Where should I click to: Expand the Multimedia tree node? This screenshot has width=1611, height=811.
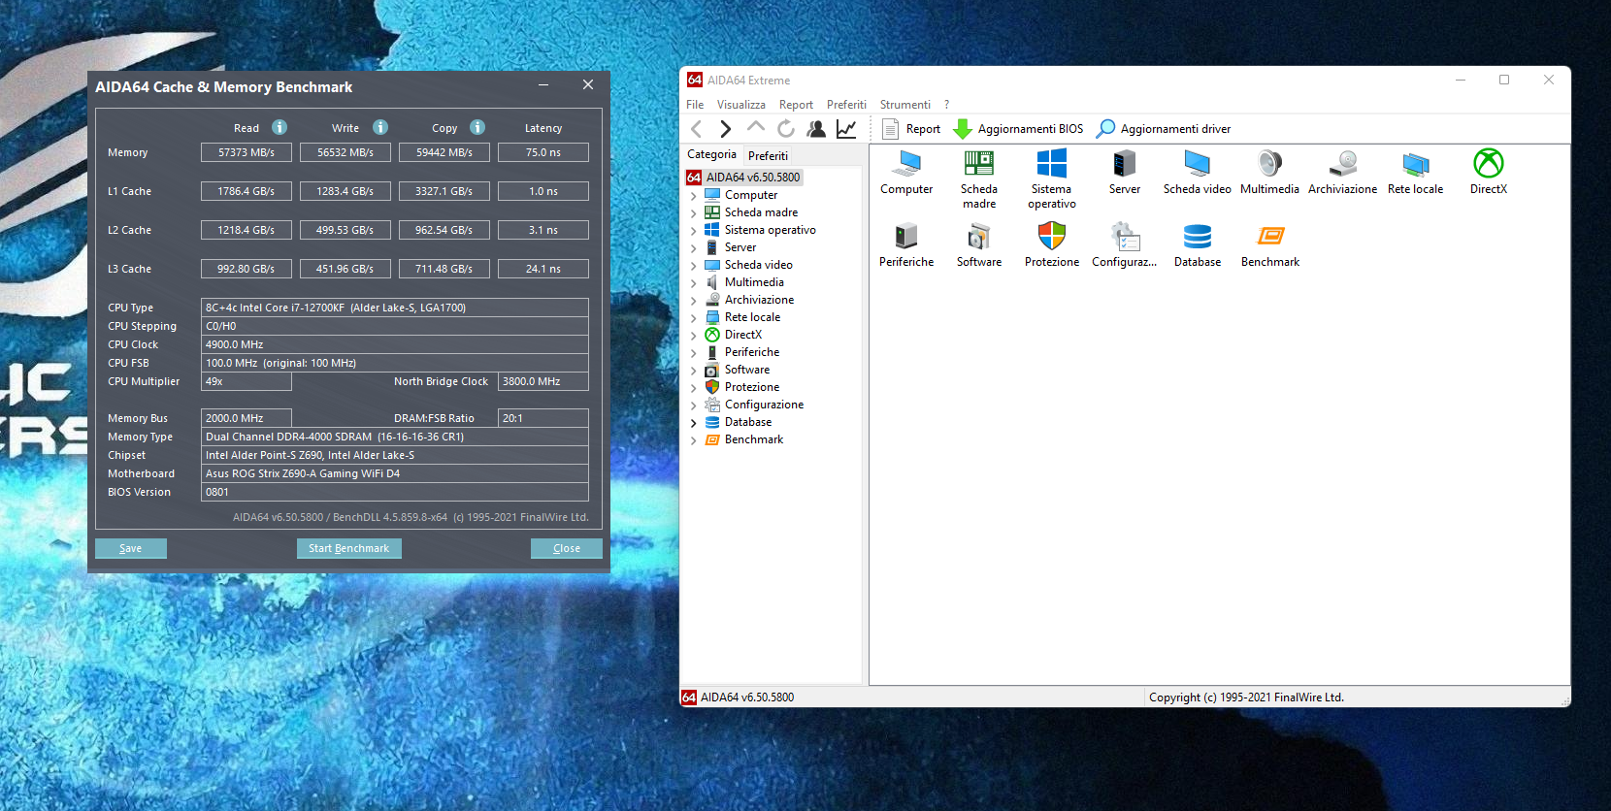tap(693, 282)
